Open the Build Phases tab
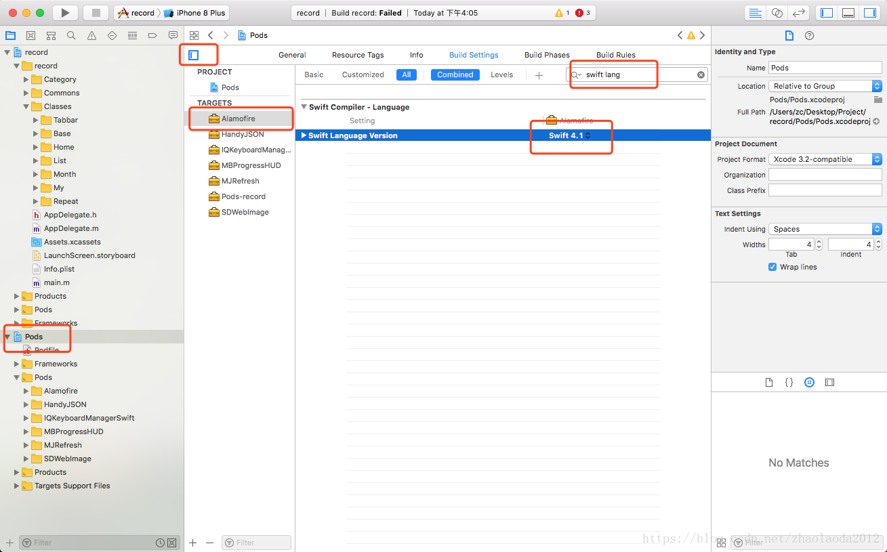 547,55
